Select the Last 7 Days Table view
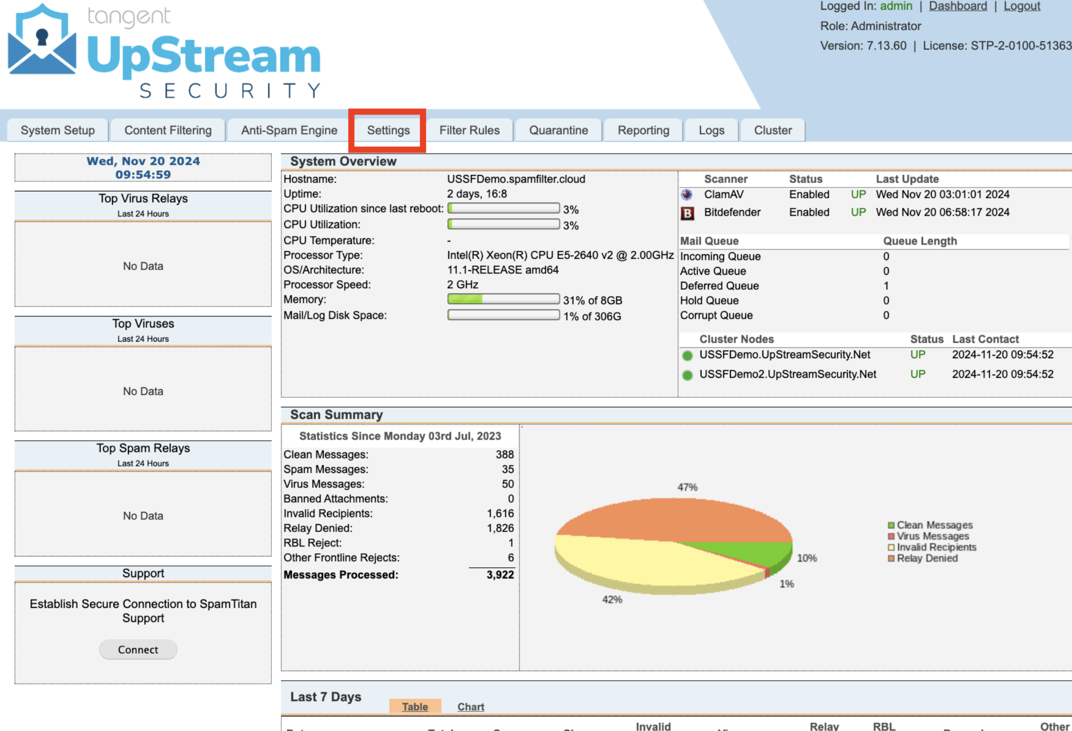Screen dimensions: 1072x731 pos(415,707)
